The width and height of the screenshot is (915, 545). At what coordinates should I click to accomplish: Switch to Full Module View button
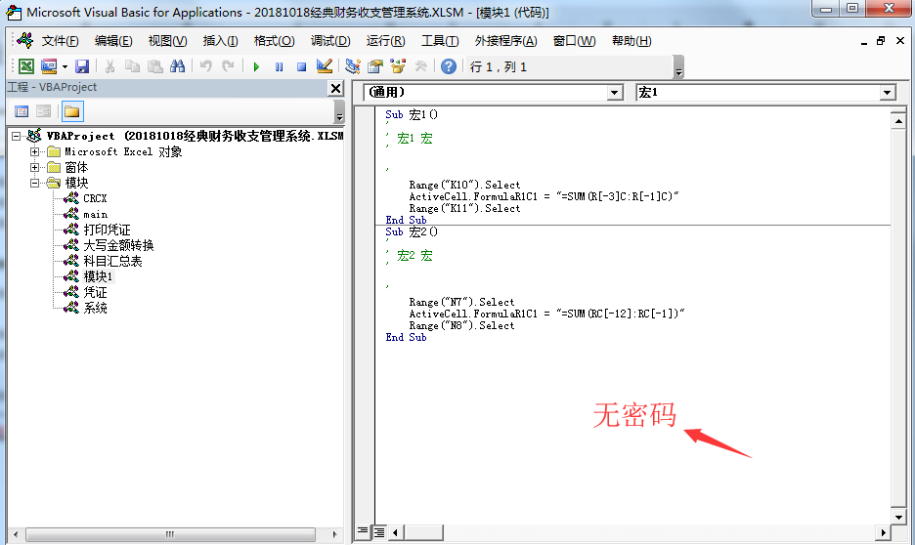pos(379,532)
